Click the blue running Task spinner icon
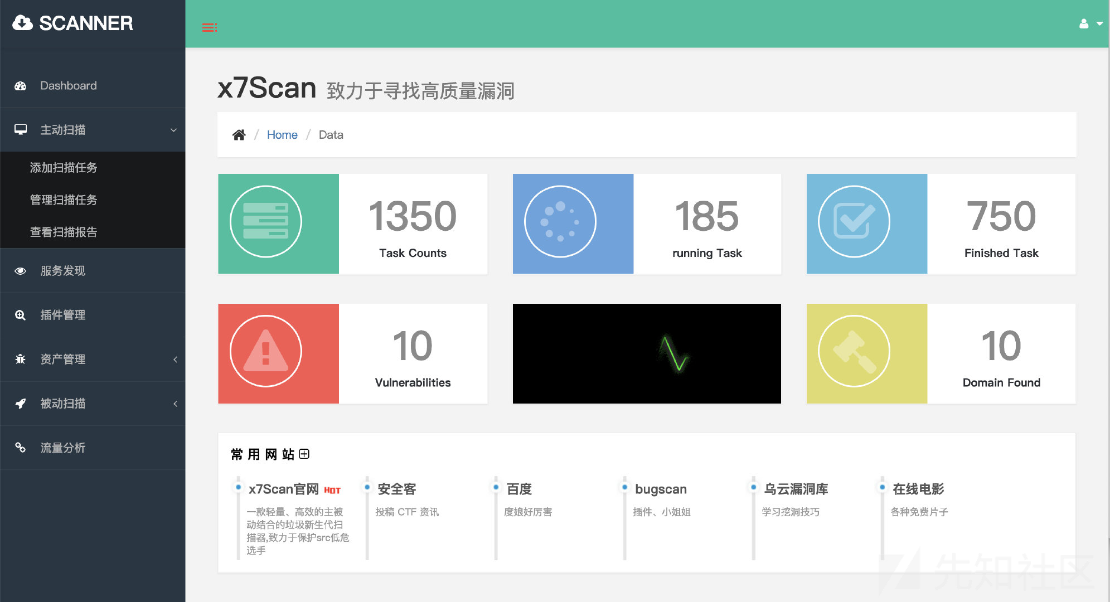1110x602 pixels. point(560,222)
